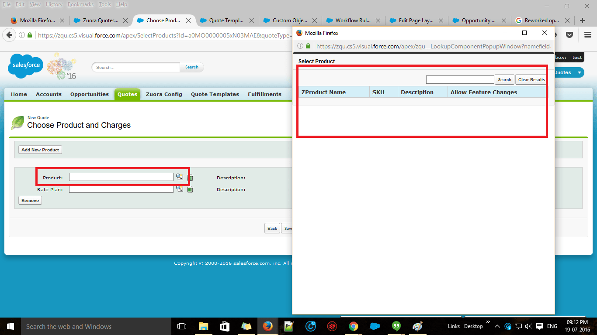Click the product search input in the popup

tap(460, 79)
